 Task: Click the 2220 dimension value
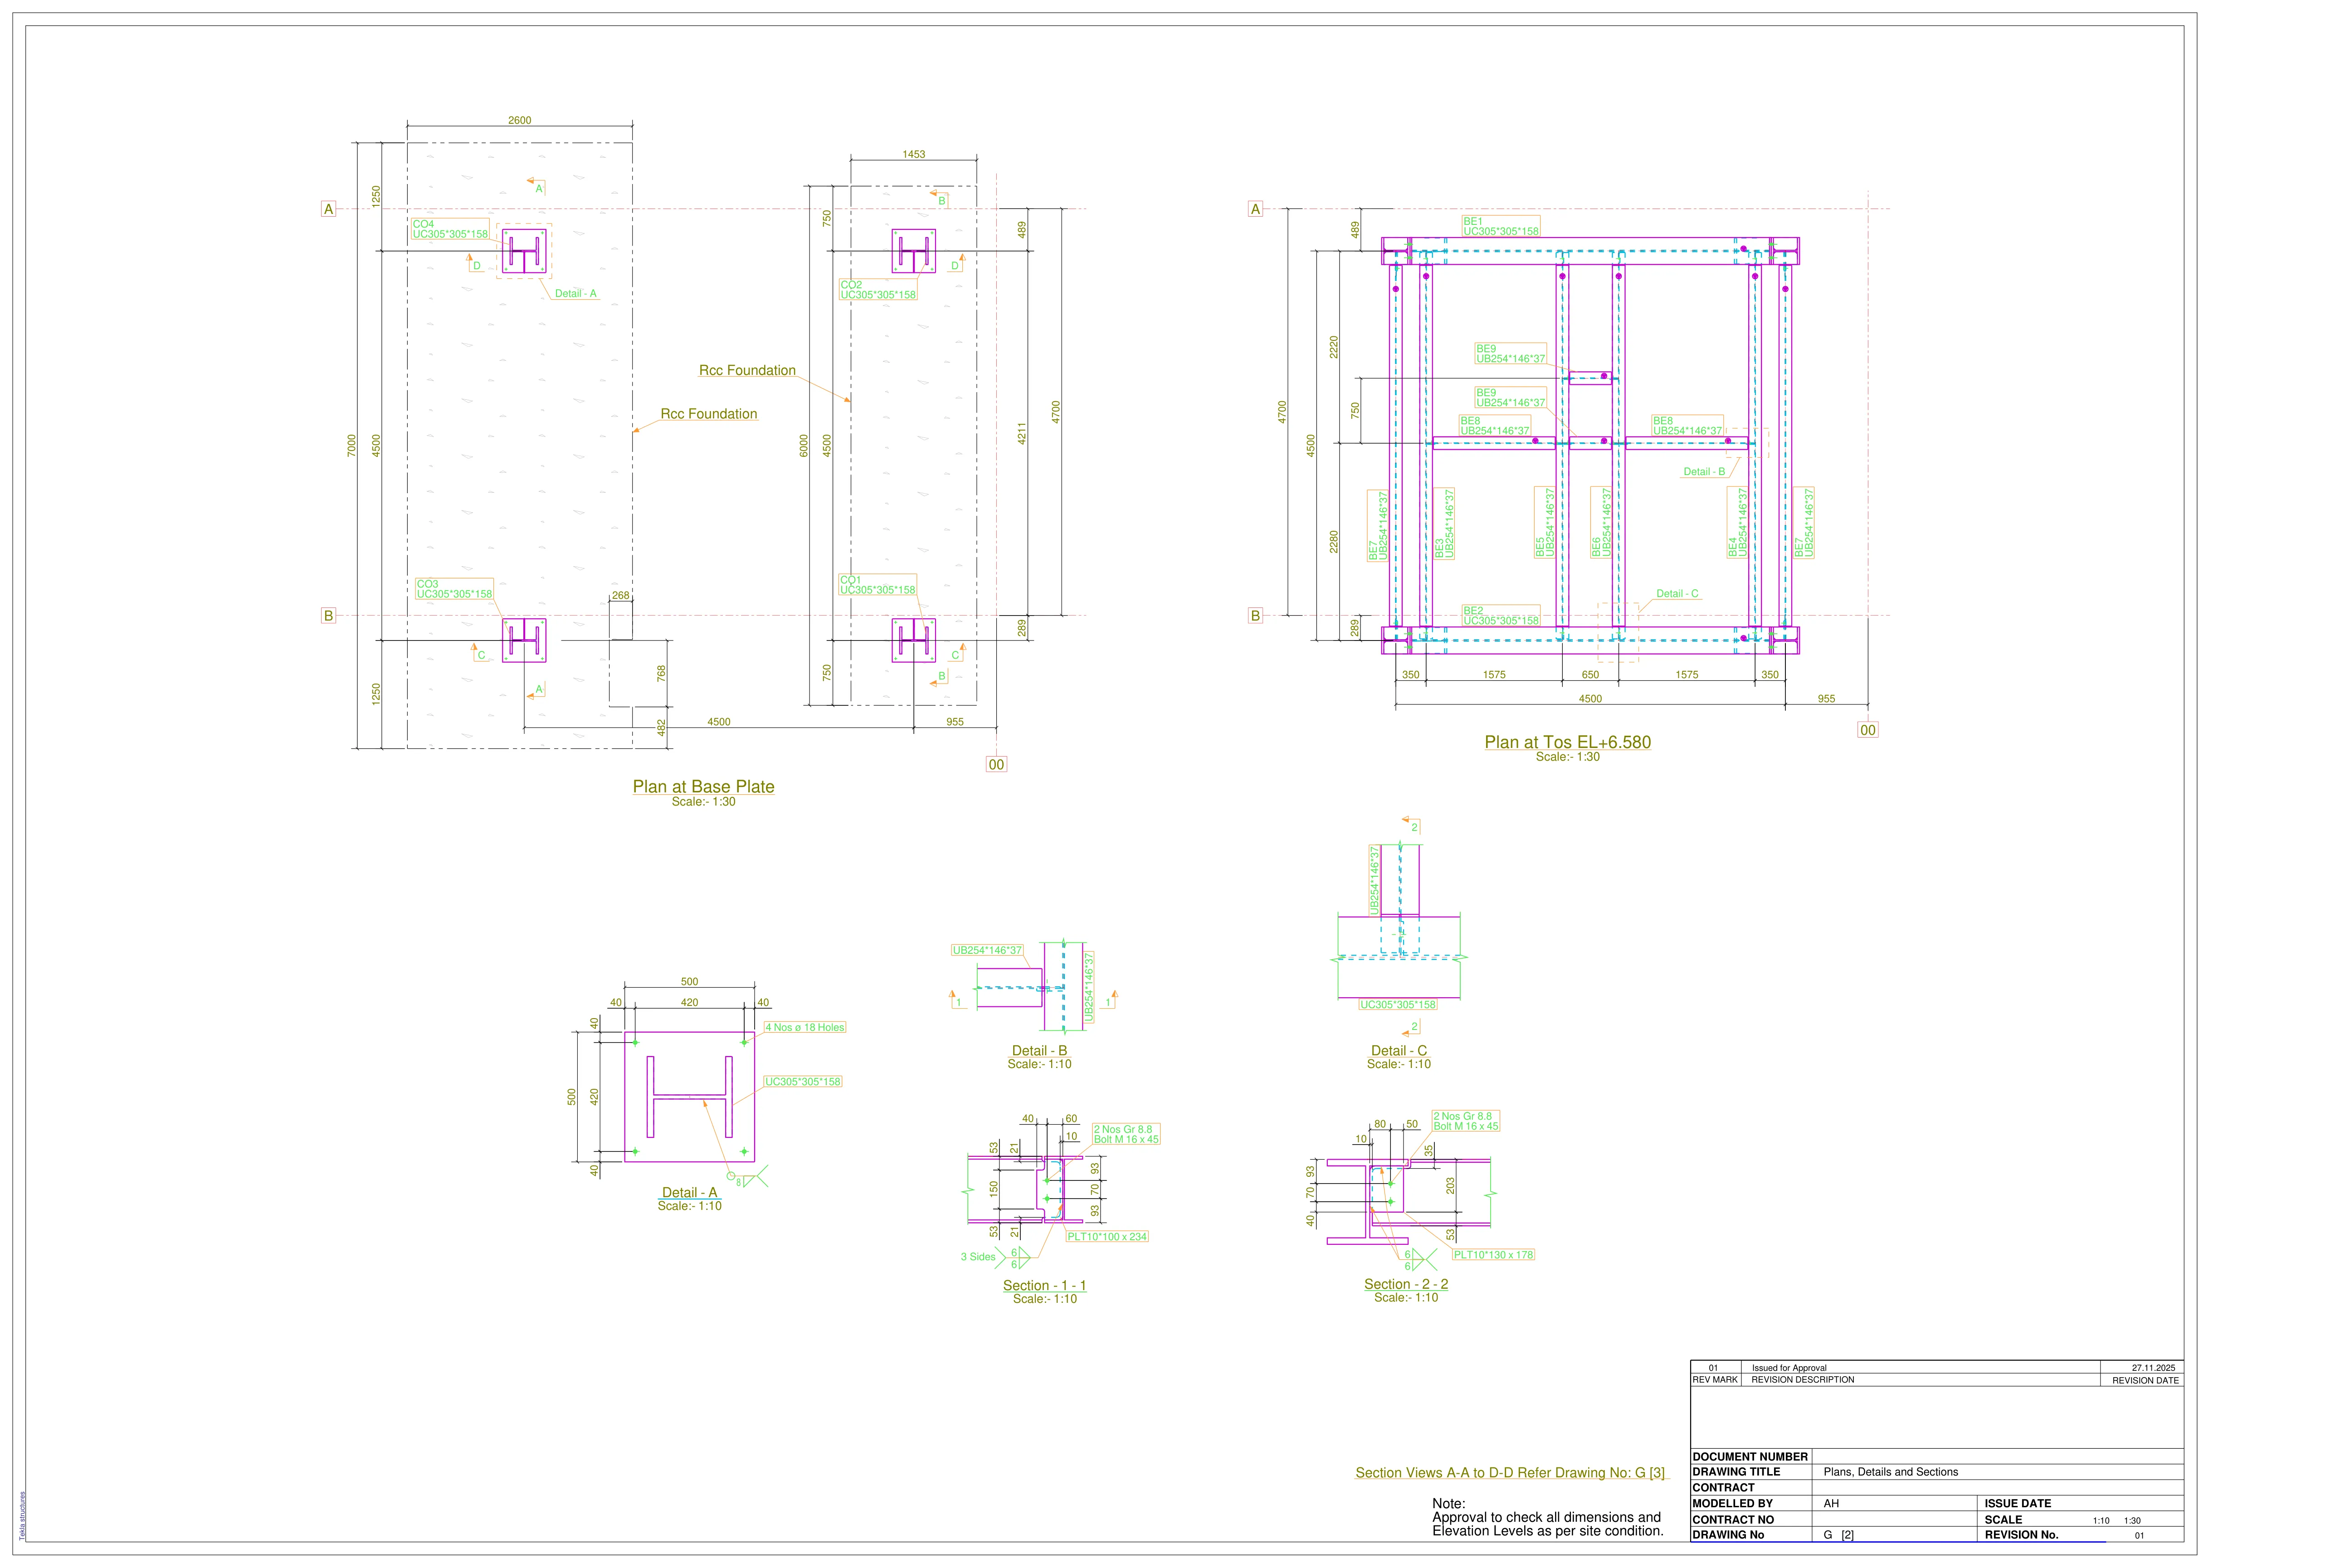click(x=1334, y=347)
